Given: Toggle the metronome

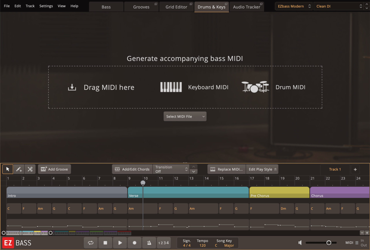Looking at the screenshot, I should pyautogui.click(x=149, y=243).
